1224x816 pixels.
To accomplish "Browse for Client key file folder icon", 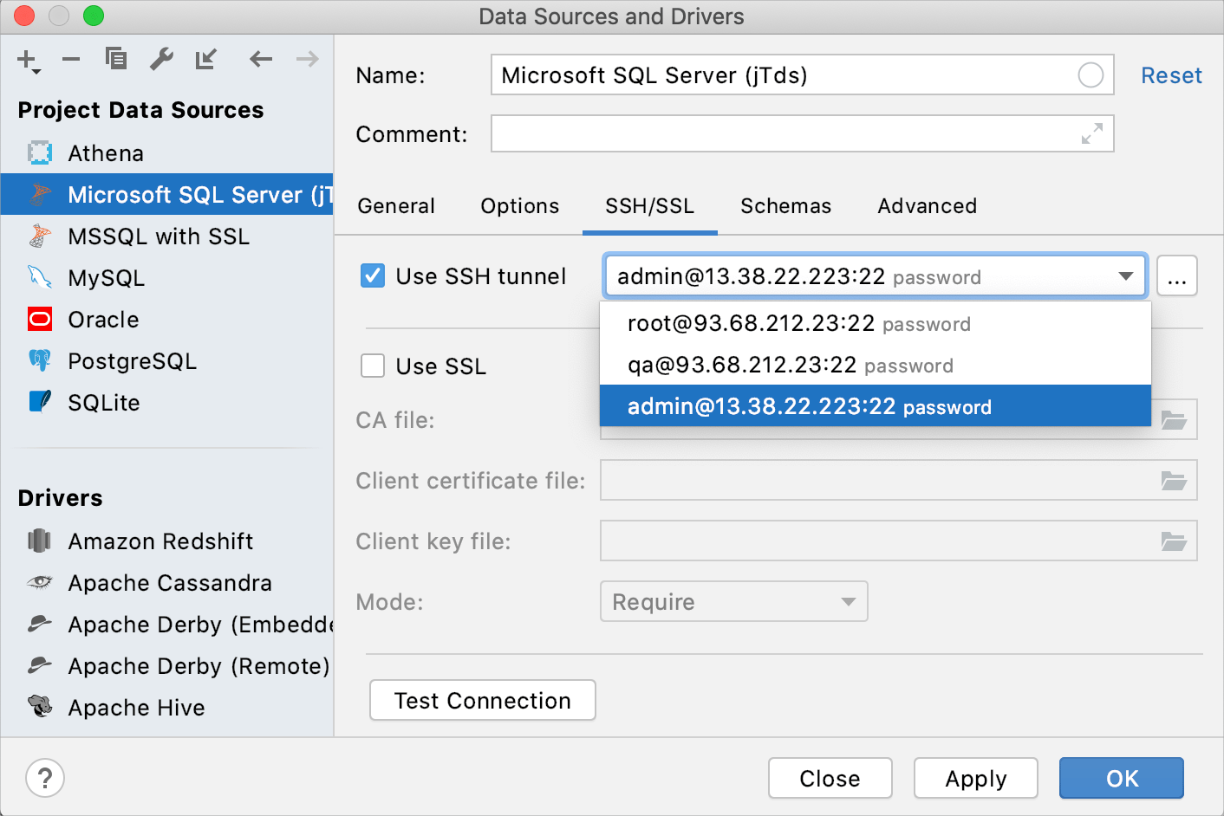I will pos(1174,541).
